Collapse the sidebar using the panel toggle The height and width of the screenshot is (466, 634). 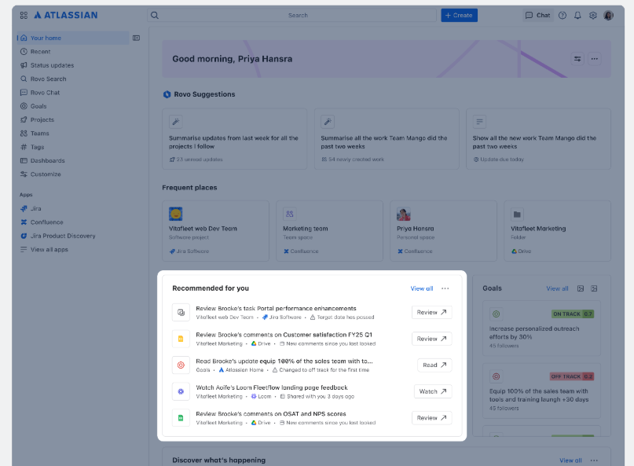[136, 38]
